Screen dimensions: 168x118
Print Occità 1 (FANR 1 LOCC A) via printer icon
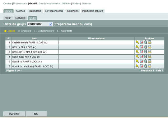(x=150, y=61)
